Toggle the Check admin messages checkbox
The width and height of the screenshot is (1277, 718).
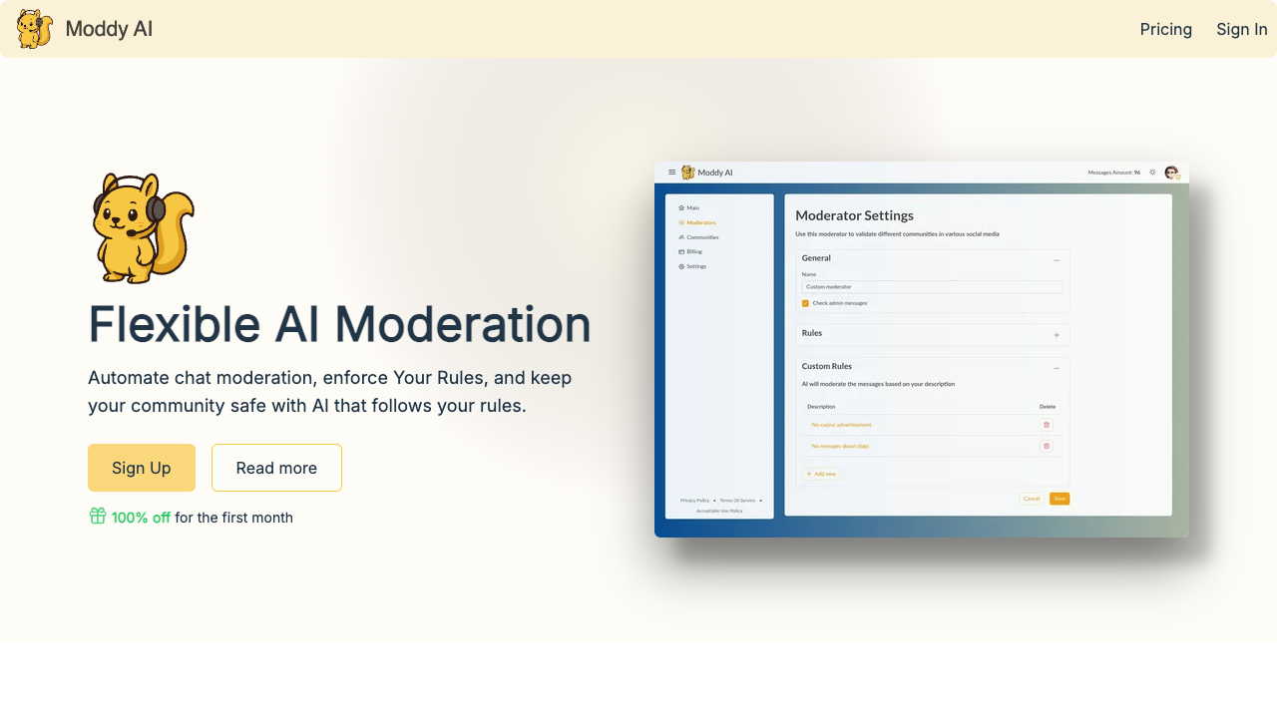pyautogui.click(x=806, y=303)
